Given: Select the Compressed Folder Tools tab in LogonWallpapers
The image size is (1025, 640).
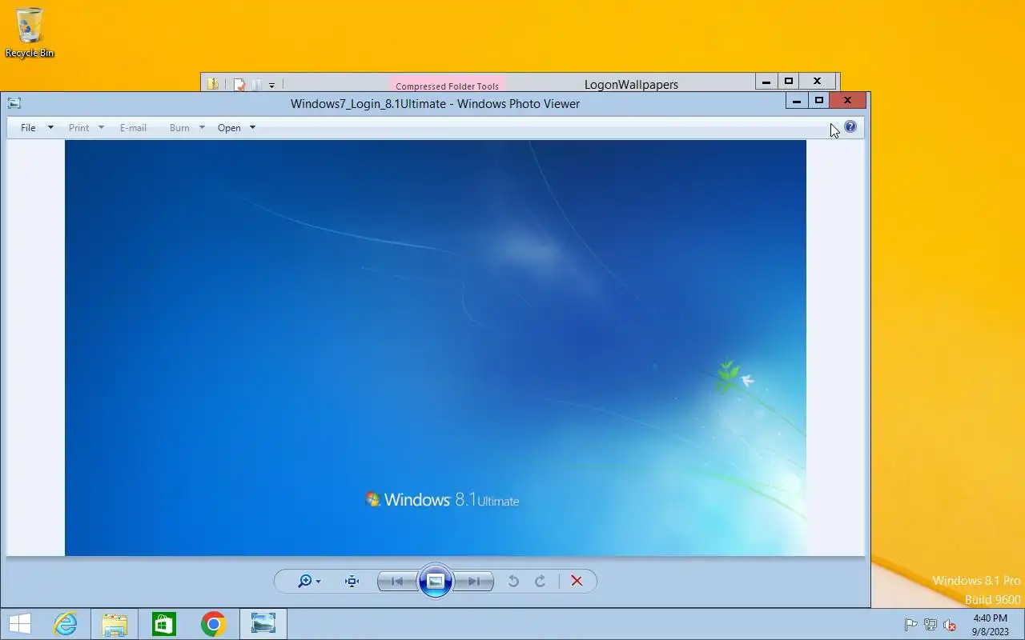Looking at the screenshot, I should point(447,86).
